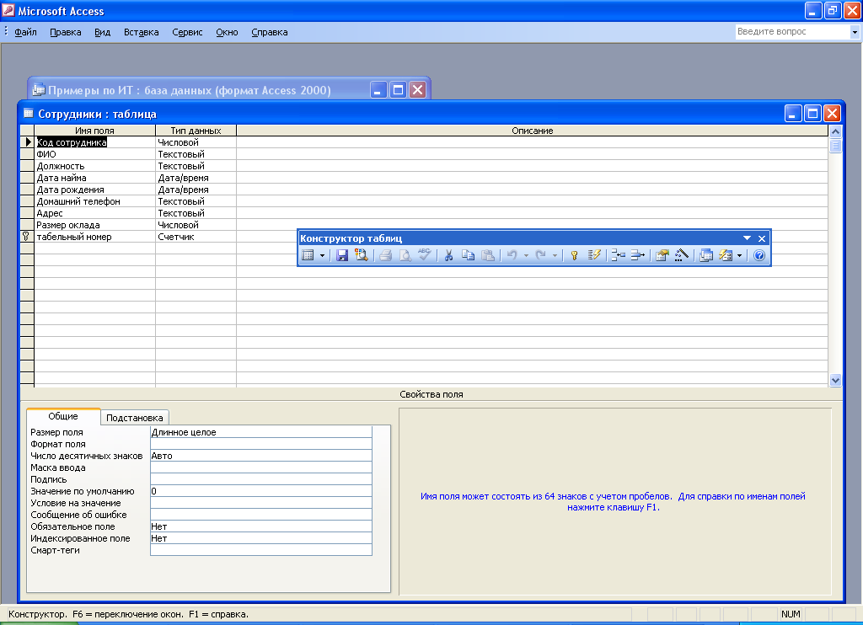Open the View button dropdown arrow
Image resolution: width=863 pixels, height=625 pixels.
(323, 255)
